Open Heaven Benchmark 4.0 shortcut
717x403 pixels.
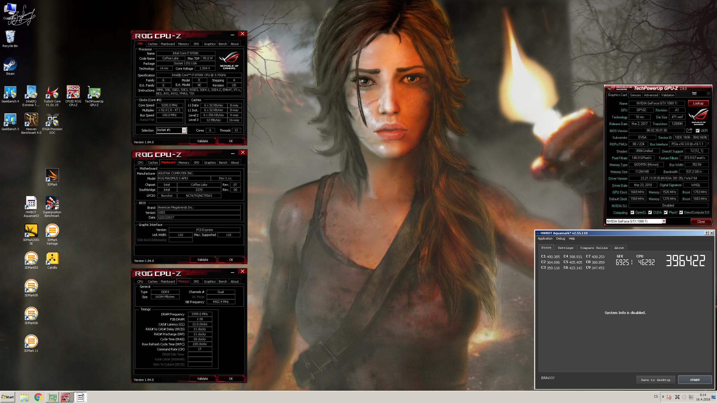31,124
